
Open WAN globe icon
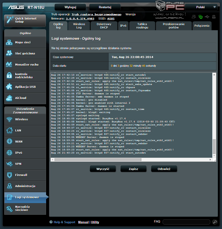tap(10, 141)
